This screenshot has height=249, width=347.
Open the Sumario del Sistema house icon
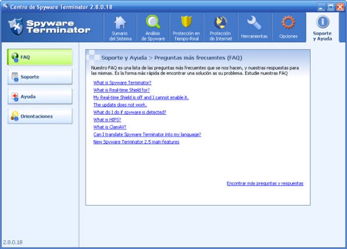(120, 22)
